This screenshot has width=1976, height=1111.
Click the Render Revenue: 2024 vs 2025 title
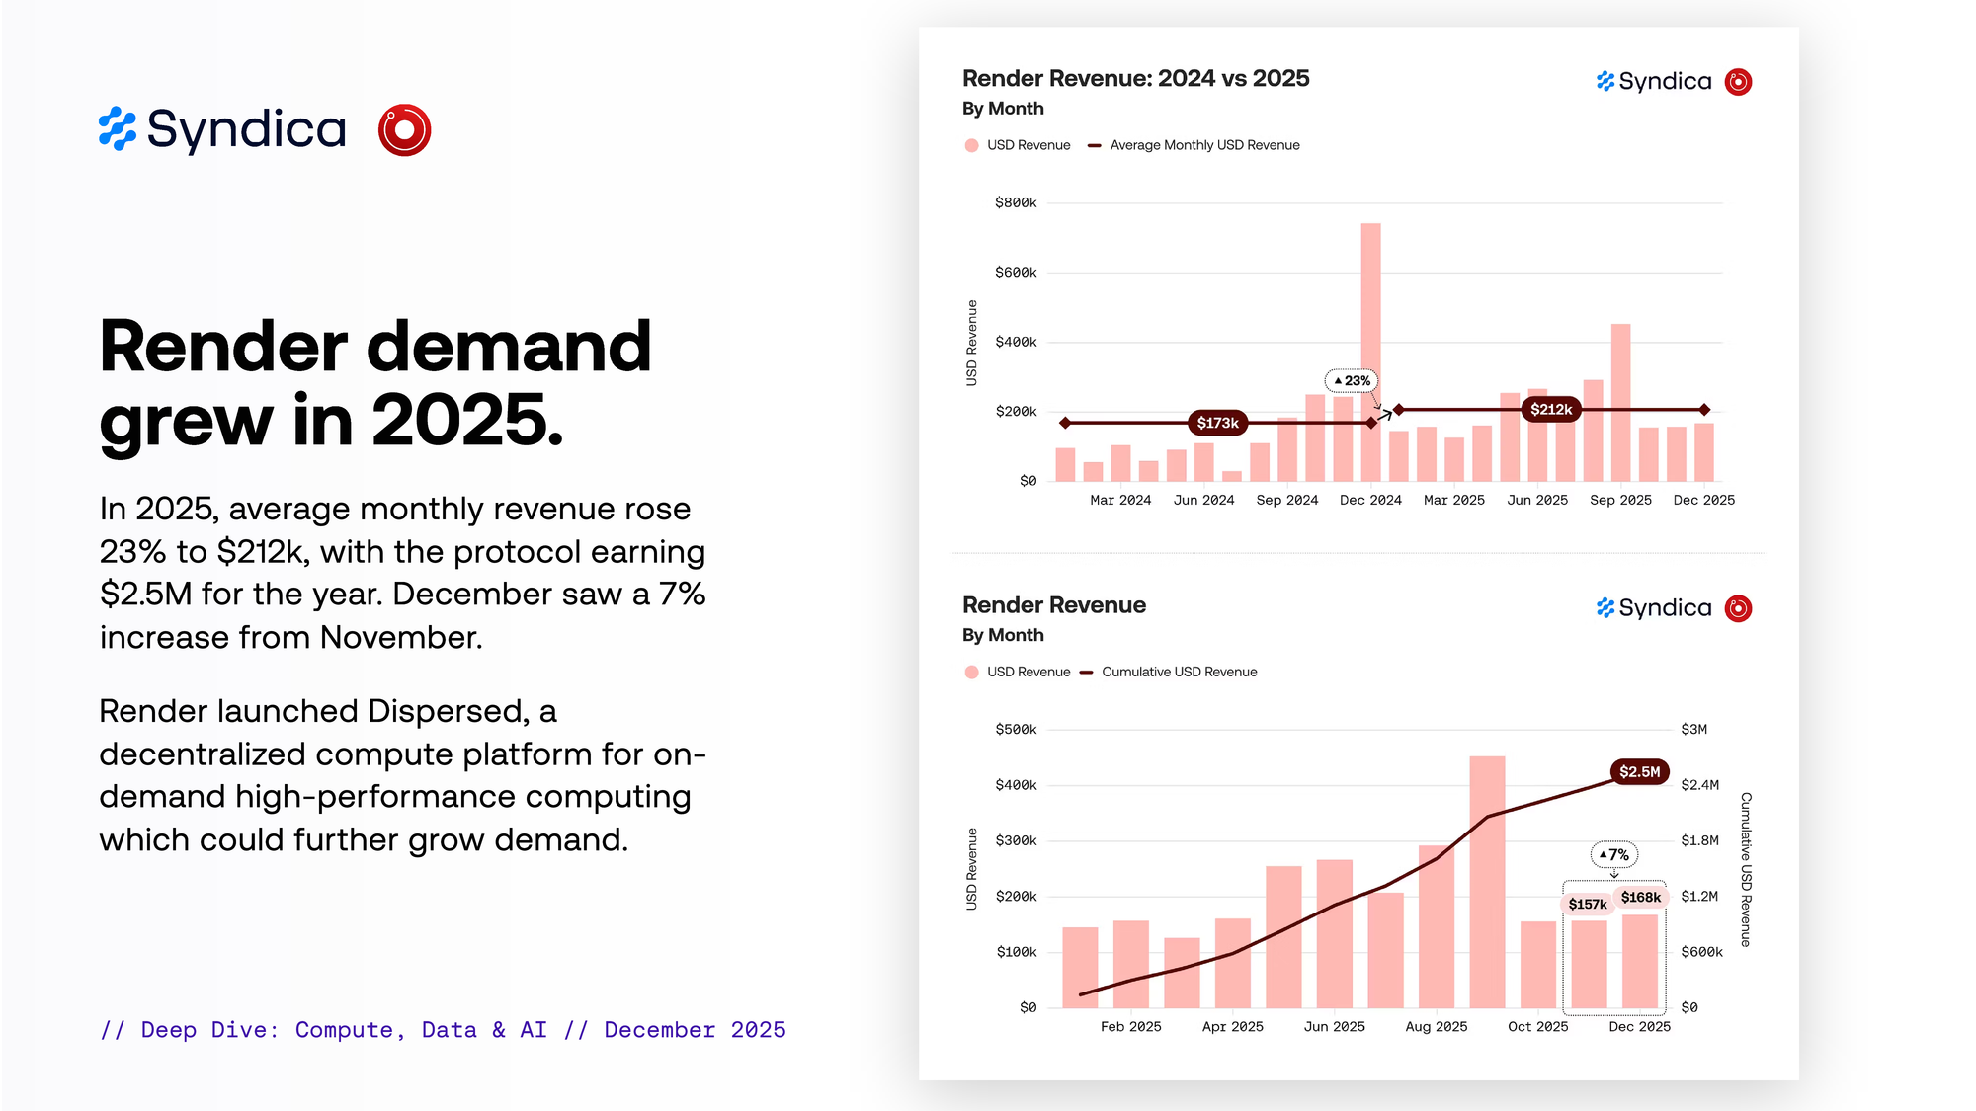(x=1135, y=78)
